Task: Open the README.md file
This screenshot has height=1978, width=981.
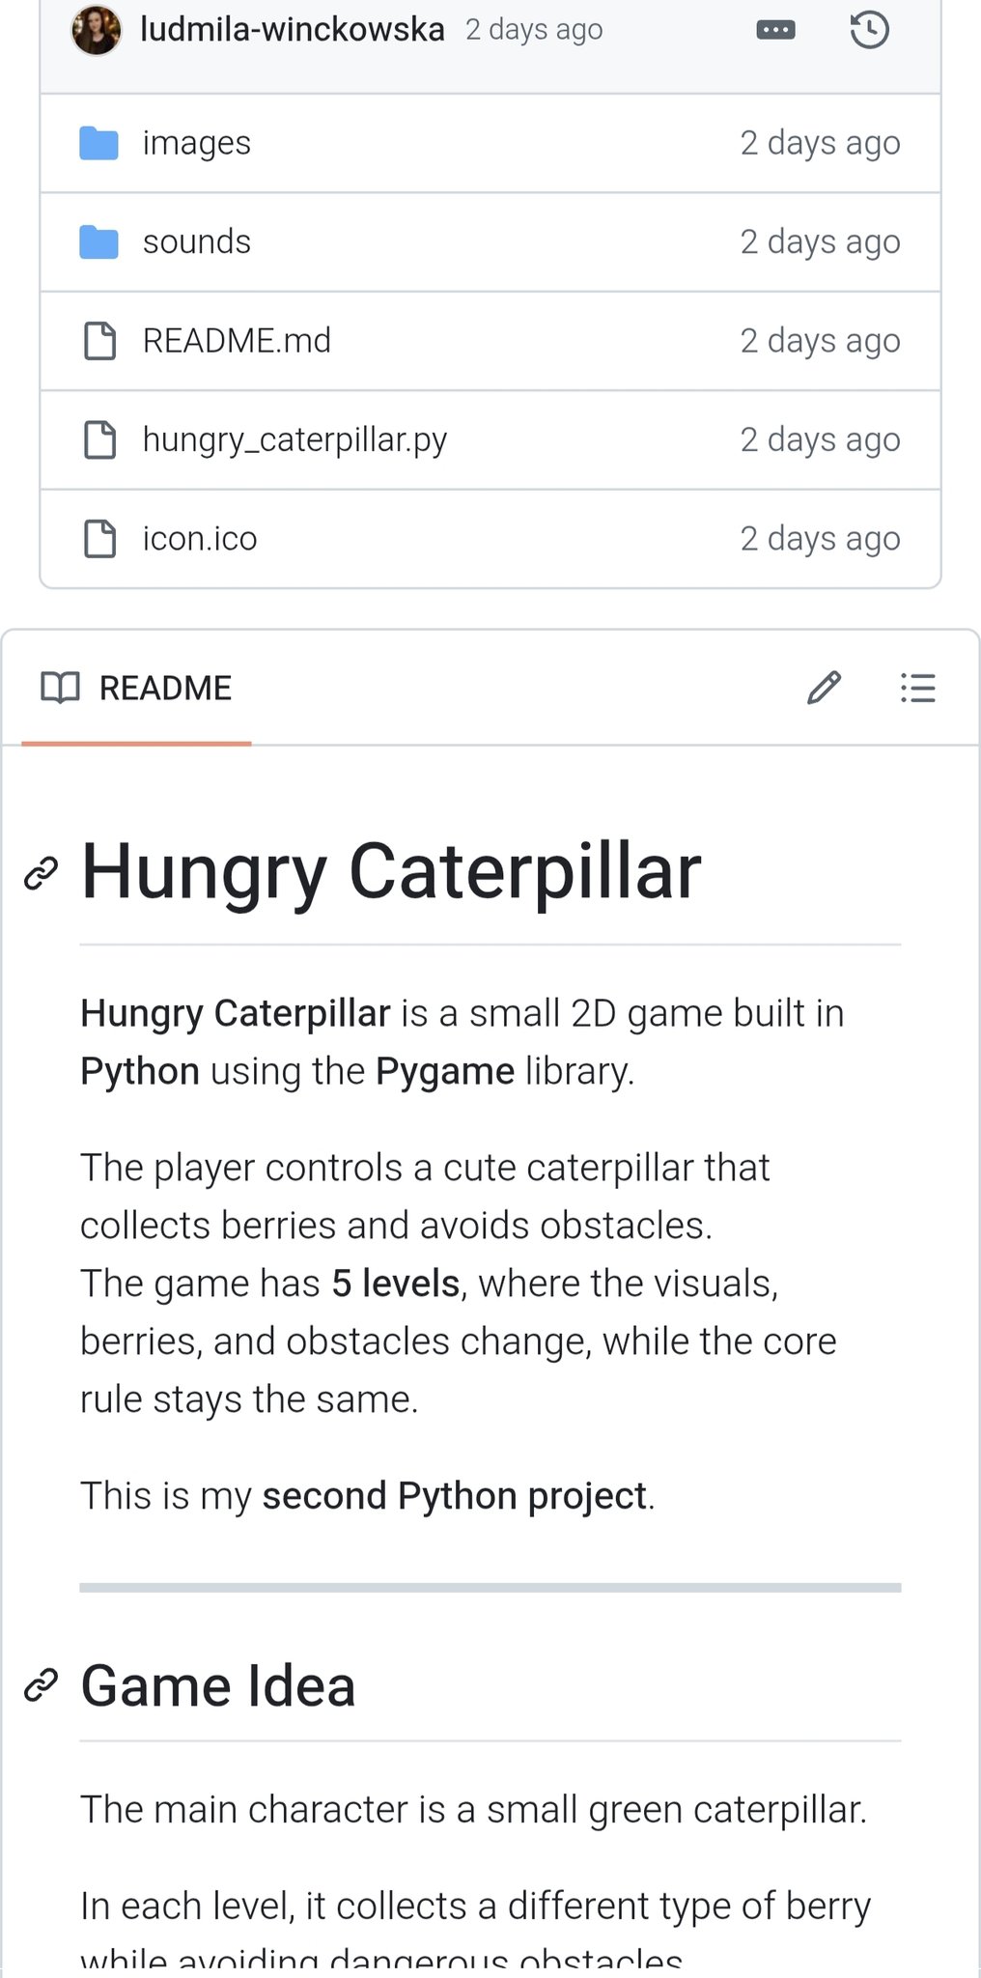Action: coord(237,341)
